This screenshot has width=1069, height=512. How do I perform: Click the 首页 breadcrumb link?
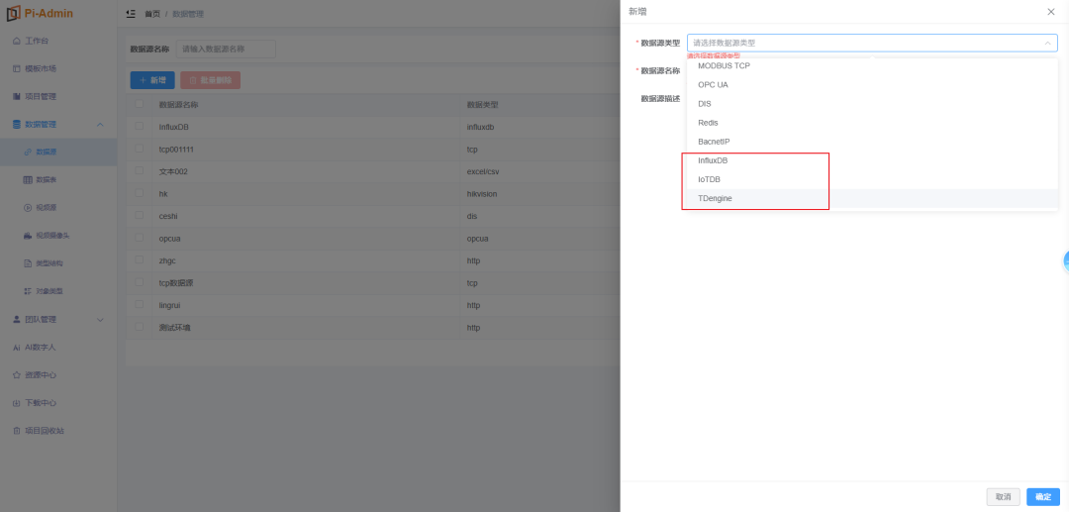(x=152, y=14)
